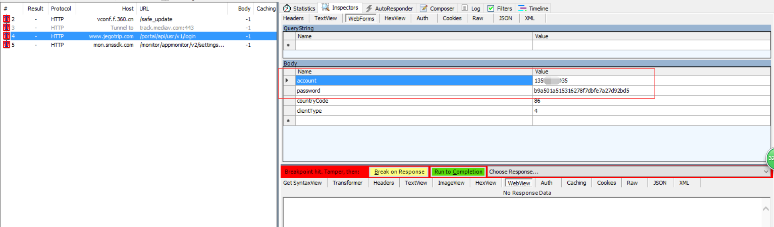774x227 pixels.
Task: Select request Auth inspector tab
Action: [x=422, y=18]
